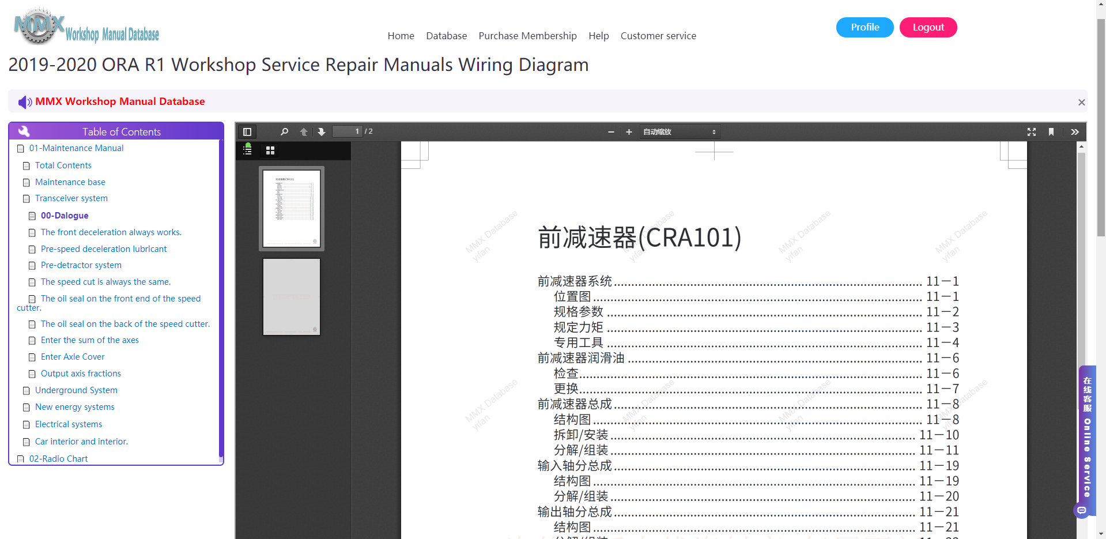
Task: Click document icon beside 01-Maintenance Manual
Action: pyautogui.click(x=20, y=149)
